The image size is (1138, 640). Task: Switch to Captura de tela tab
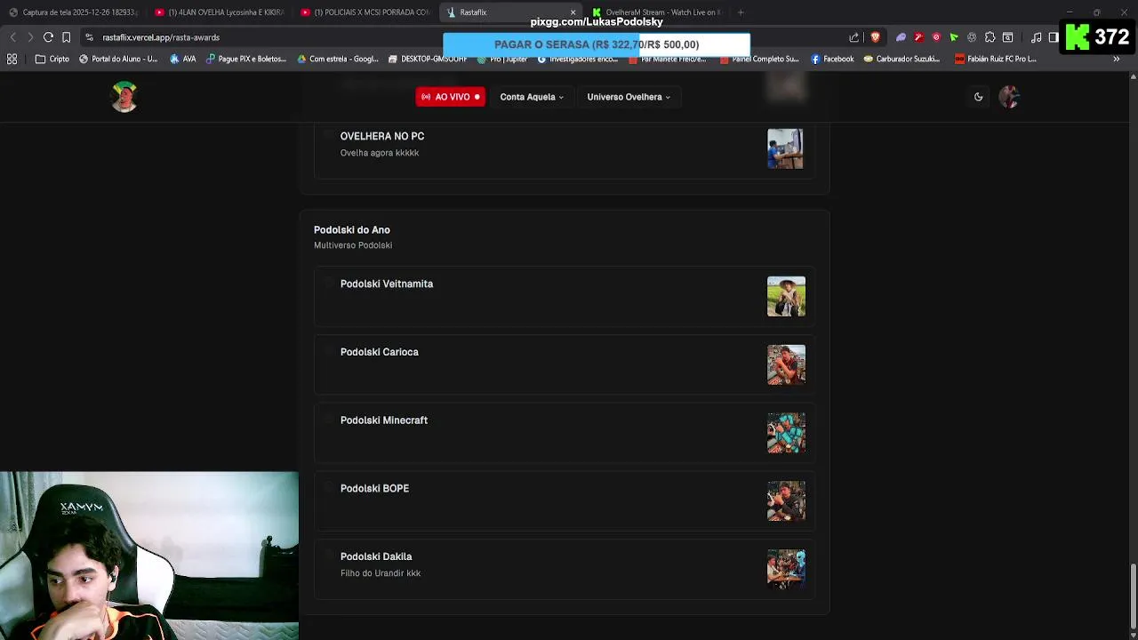(73, 12)
